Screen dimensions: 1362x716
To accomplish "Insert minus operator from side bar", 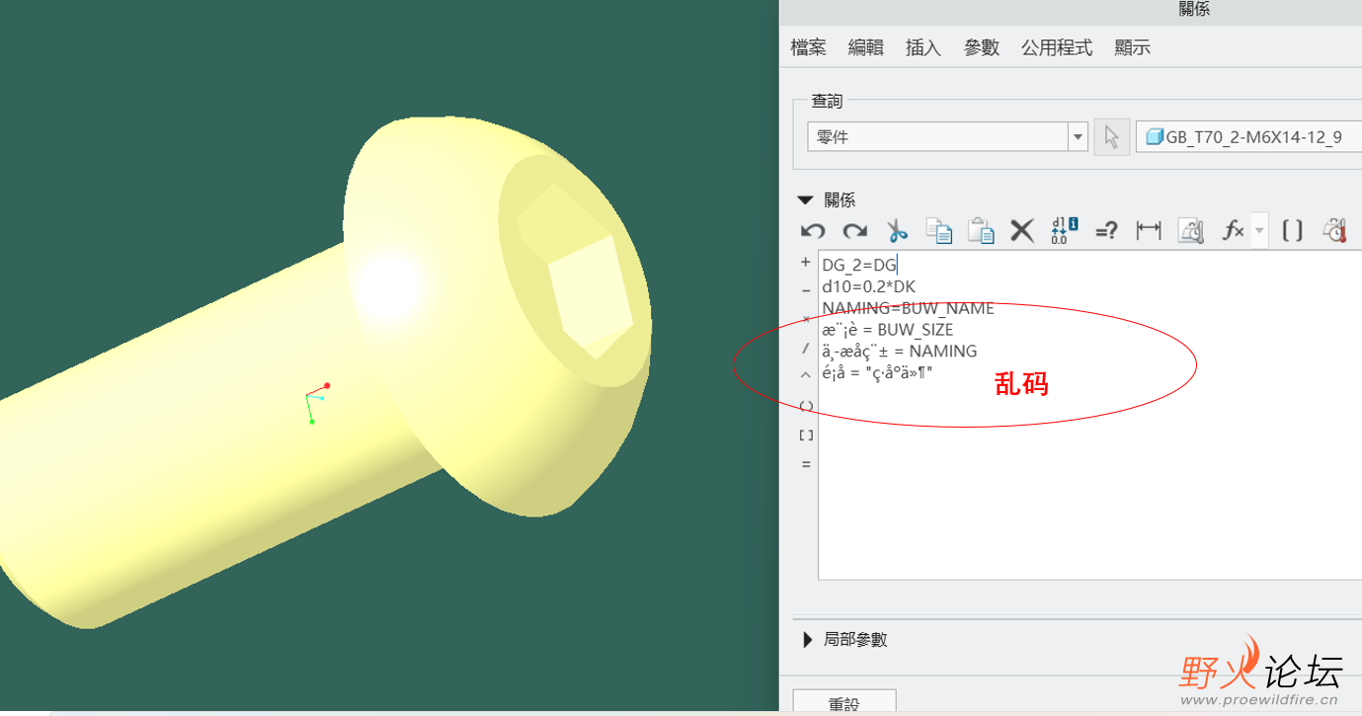I will [x=806, y=289].
